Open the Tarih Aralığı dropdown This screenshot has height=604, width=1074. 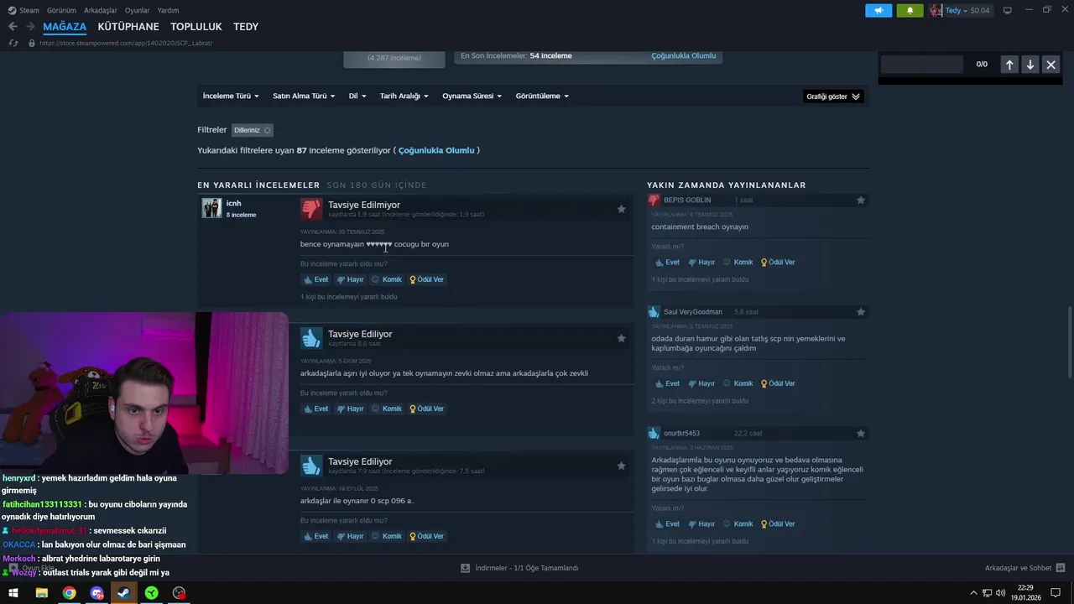pyautogui.click(x=404, y=96)
